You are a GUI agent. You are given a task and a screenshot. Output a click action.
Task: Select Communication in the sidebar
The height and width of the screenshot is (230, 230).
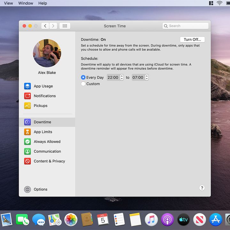[x=47, y=151]
